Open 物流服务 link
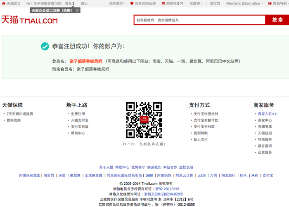The image size is (289, 207). point(265,140)
